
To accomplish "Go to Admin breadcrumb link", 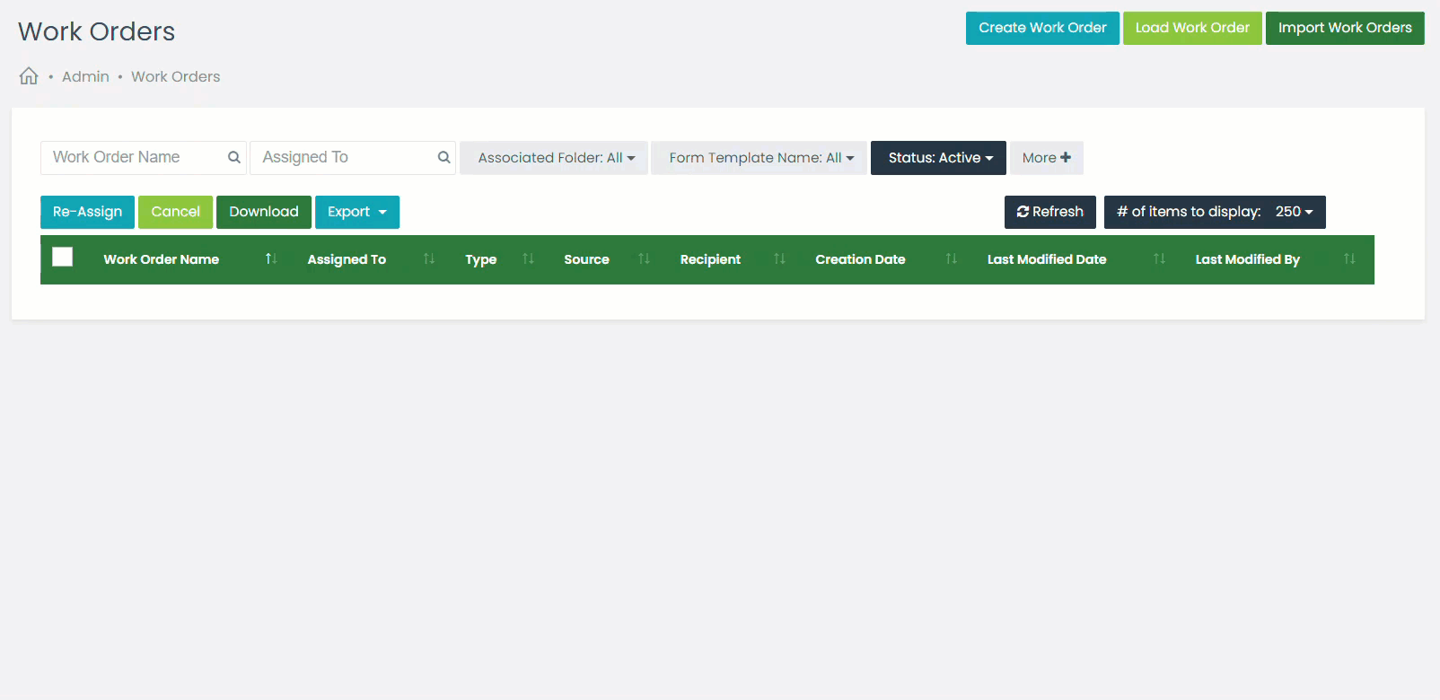I will 85,77.
